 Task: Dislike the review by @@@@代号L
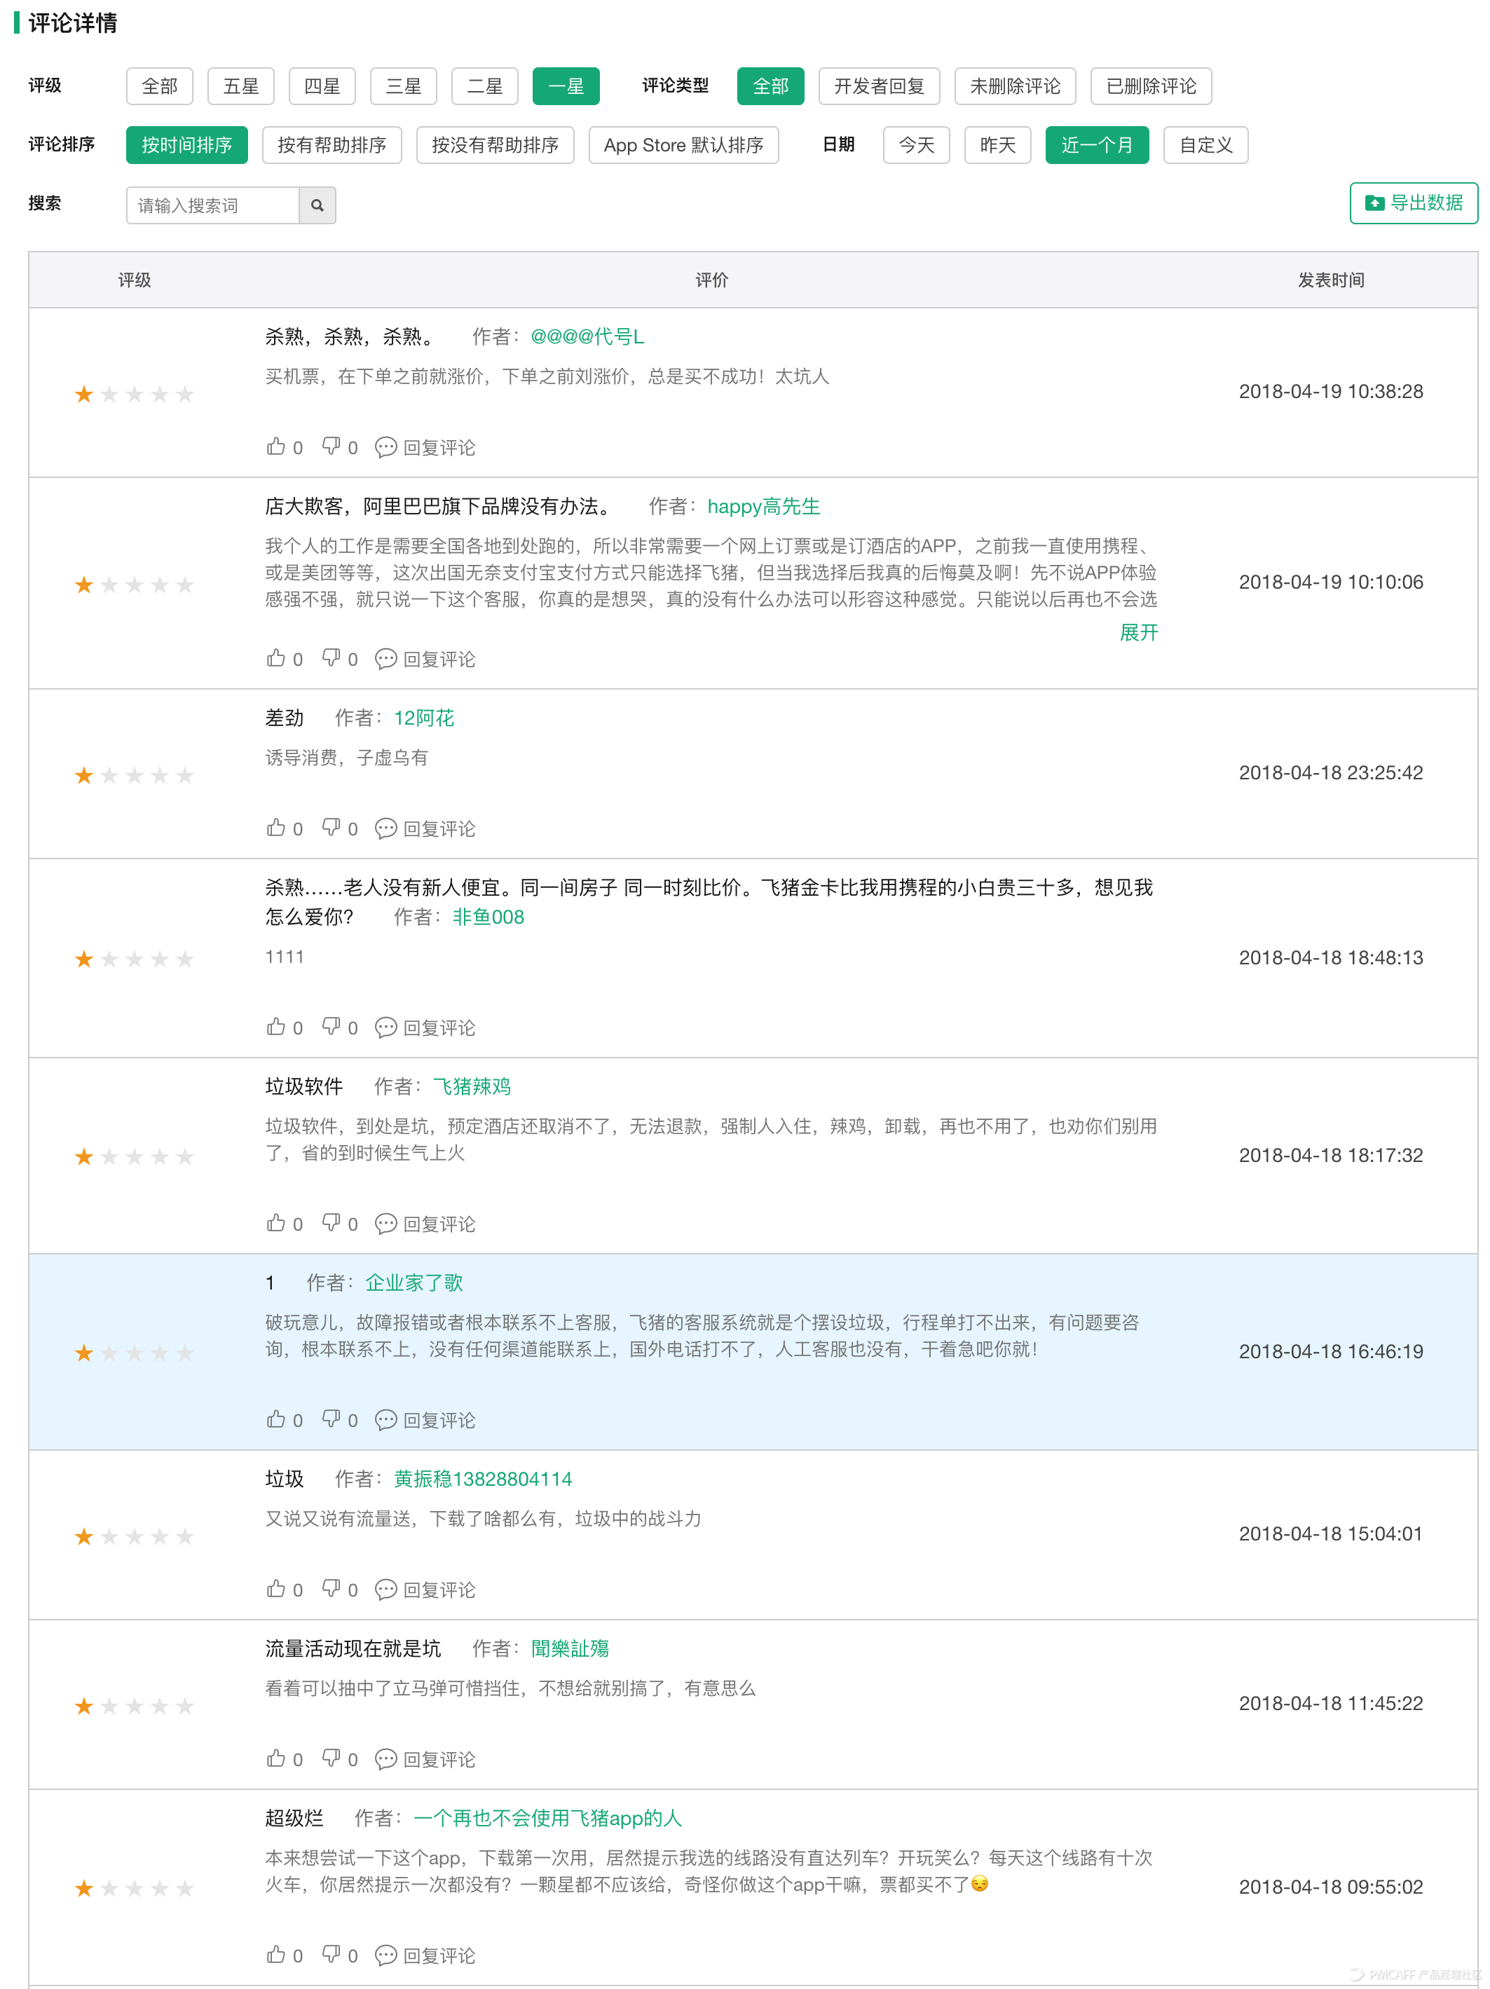tap(331, 447)
